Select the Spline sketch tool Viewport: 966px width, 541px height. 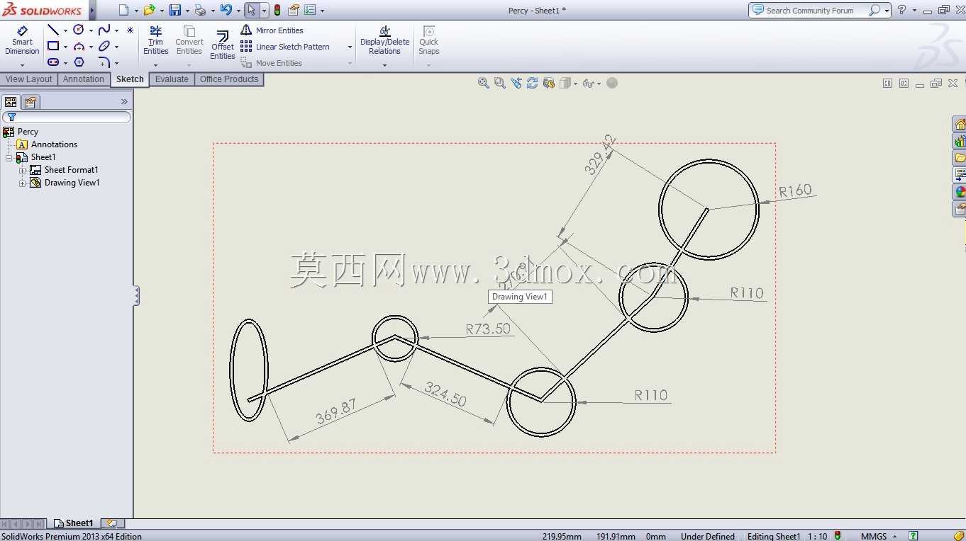104,30
